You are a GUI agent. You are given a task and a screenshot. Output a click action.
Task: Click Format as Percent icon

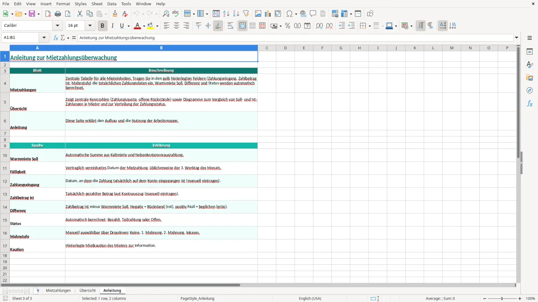[x=287, y=26]
